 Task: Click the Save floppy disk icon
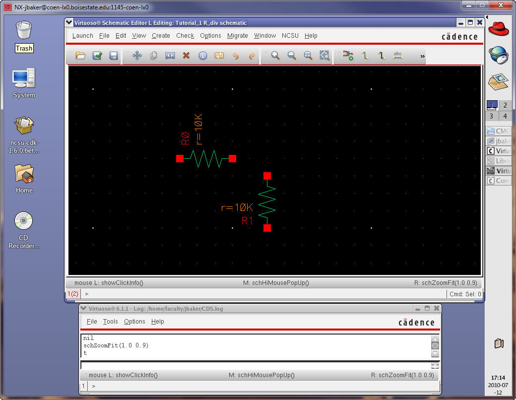pyautogui.click(x=114, y=56)
